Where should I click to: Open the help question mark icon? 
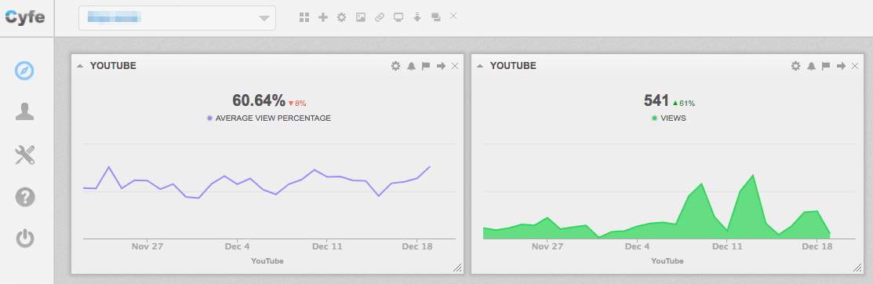point(24,197)
